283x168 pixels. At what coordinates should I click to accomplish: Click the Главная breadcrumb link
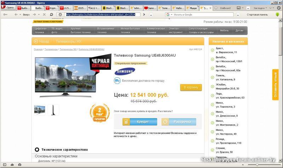(x=38, y=49)
